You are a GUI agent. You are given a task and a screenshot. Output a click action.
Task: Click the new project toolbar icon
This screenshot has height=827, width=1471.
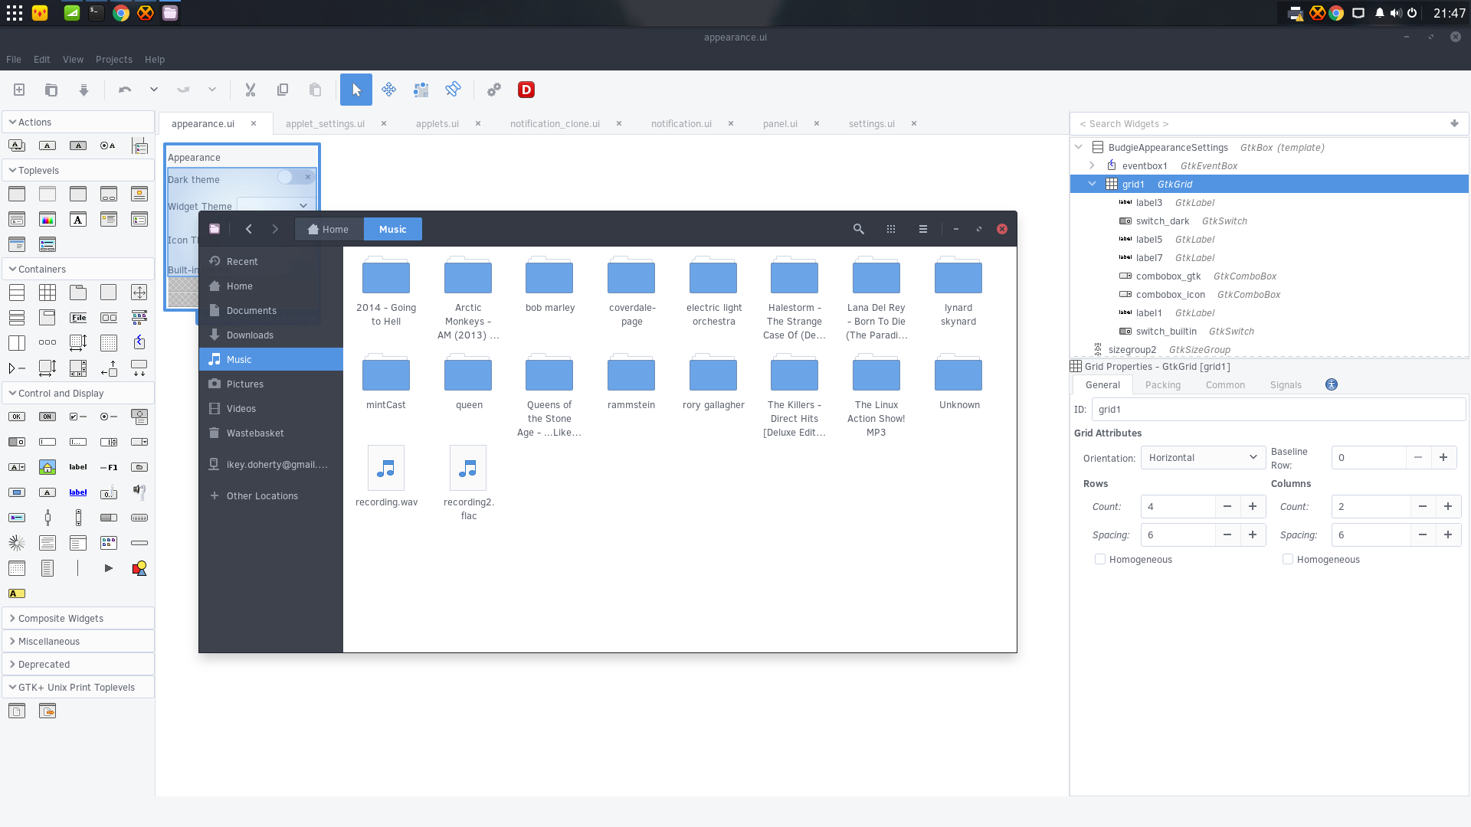[19, 90]
